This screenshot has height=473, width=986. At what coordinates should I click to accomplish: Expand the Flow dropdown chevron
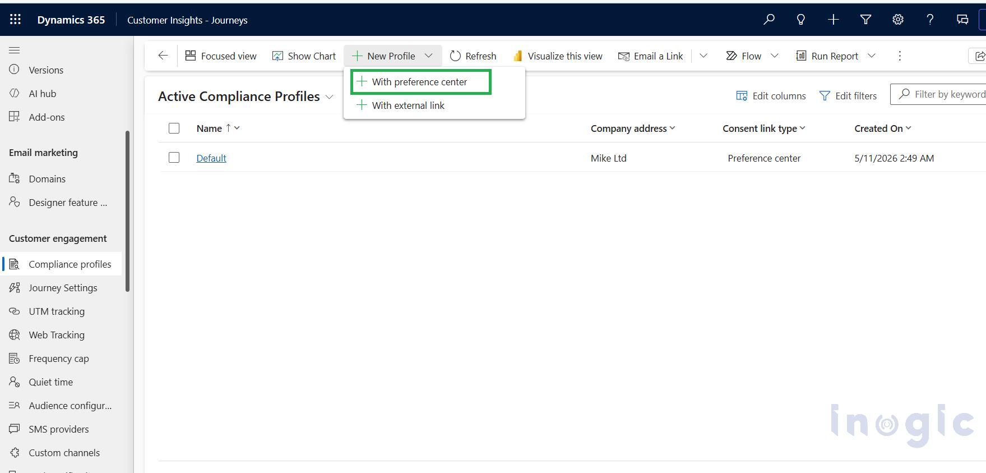pos(775,56)
